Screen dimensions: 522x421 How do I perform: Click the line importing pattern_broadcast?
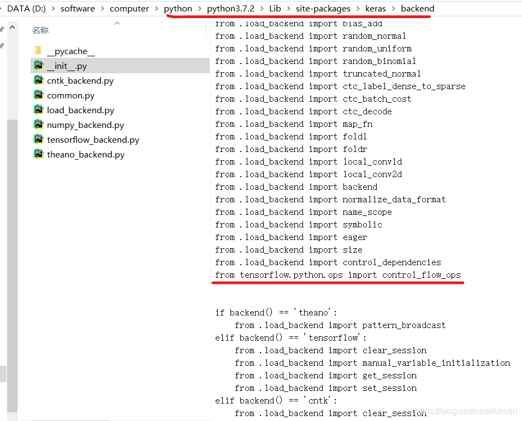point(340,325)
